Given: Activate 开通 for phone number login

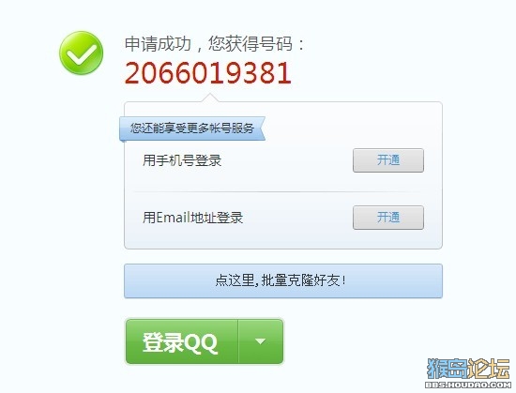Looking at the screenshot, I should point(388,160).
